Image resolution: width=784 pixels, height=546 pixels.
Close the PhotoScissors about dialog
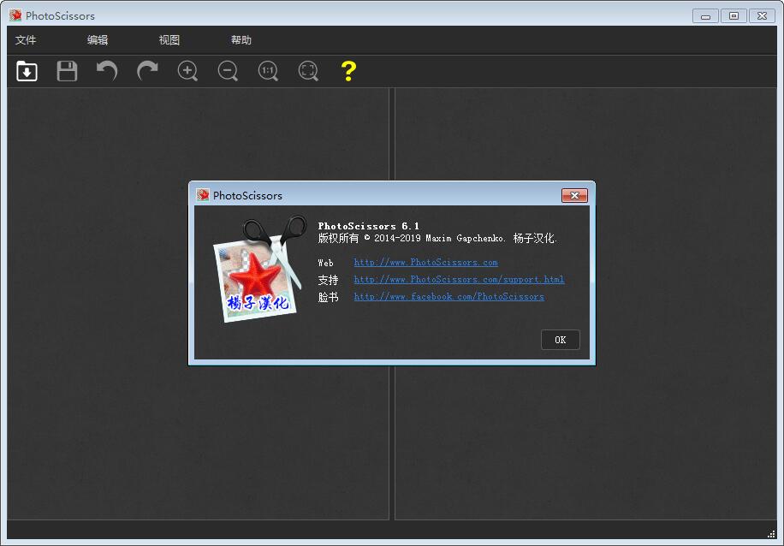(574, 195)
